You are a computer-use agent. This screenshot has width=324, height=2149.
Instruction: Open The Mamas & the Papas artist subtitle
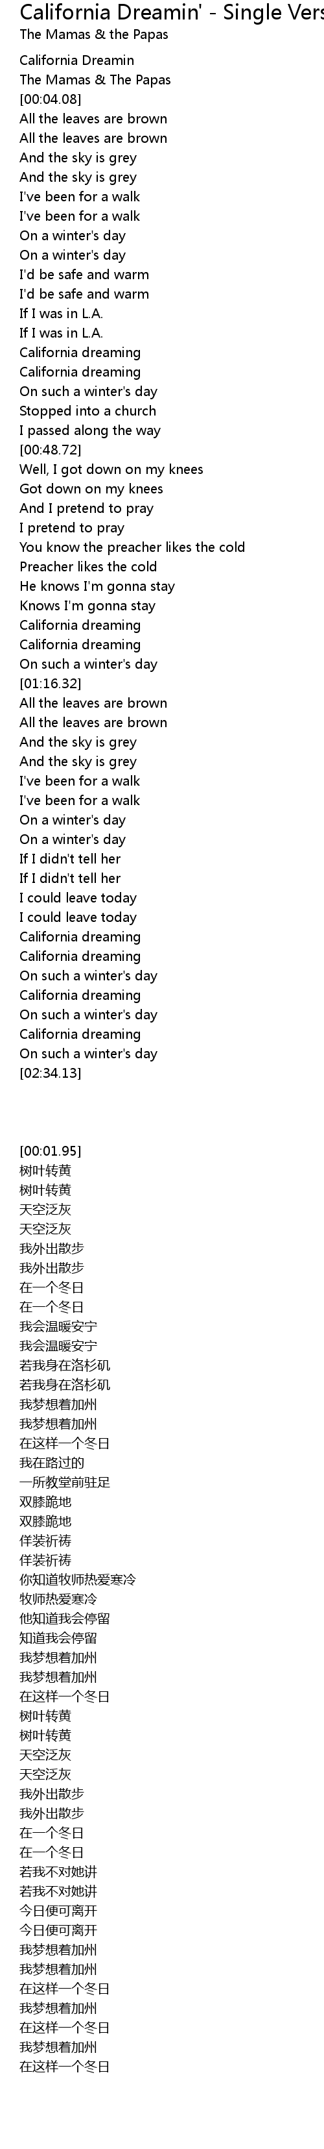coord(93,35)
